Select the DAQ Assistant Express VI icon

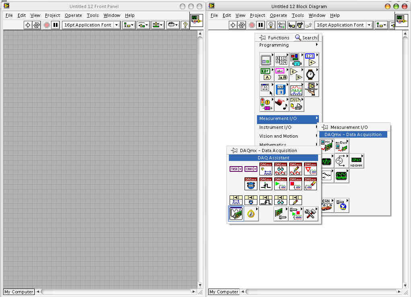[236, 214]
